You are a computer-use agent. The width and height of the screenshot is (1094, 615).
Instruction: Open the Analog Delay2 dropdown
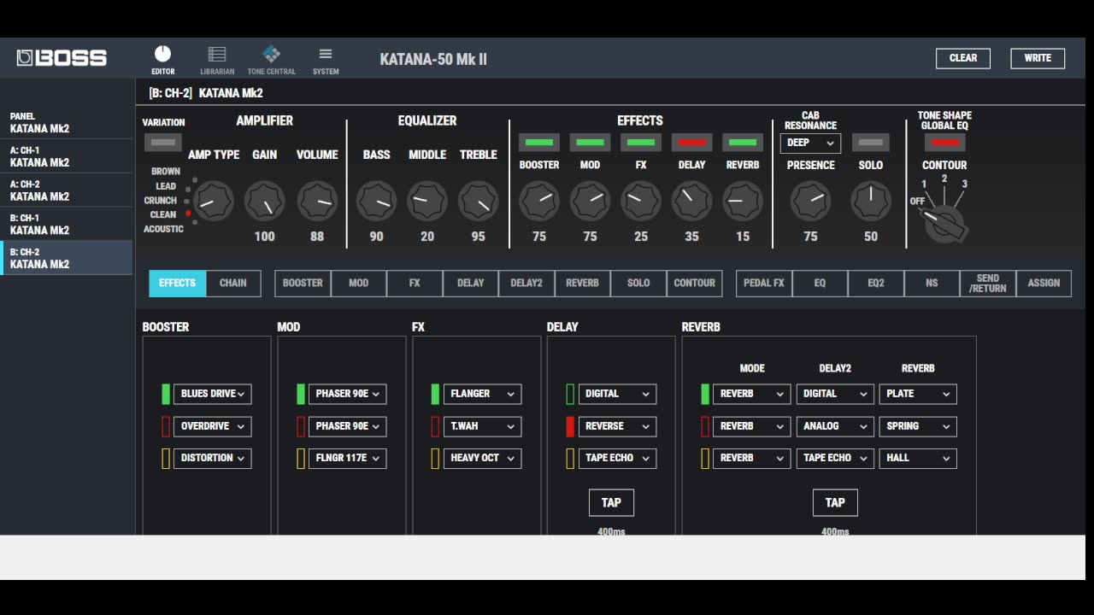835,426
